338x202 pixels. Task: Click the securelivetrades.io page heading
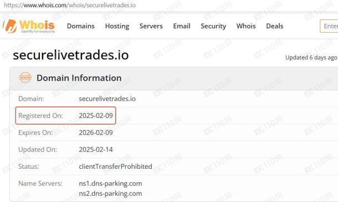coord(71,55)
